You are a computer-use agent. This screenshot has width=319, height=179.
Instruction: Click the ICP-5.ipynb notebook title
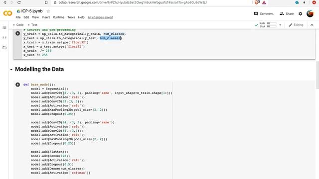(x=32, y=11)
